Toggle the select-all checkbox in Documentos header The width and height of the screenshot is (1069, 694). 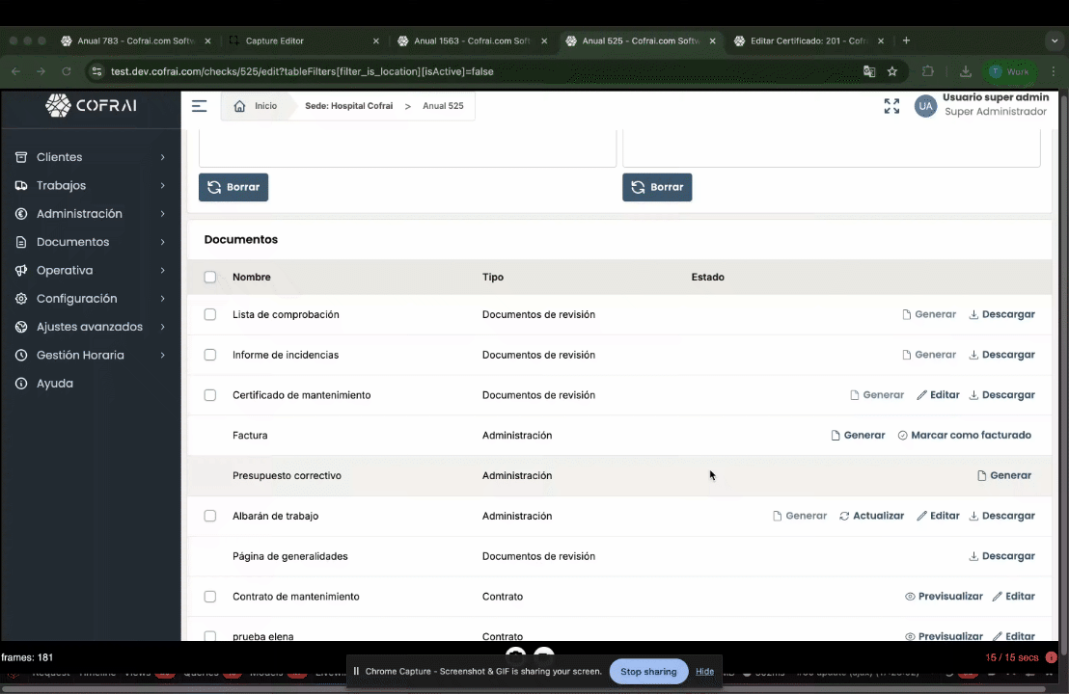click(x=210, y=278)
